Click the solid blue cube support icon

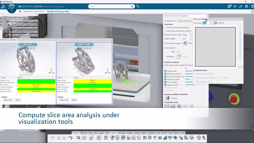(x=160, y=138)
